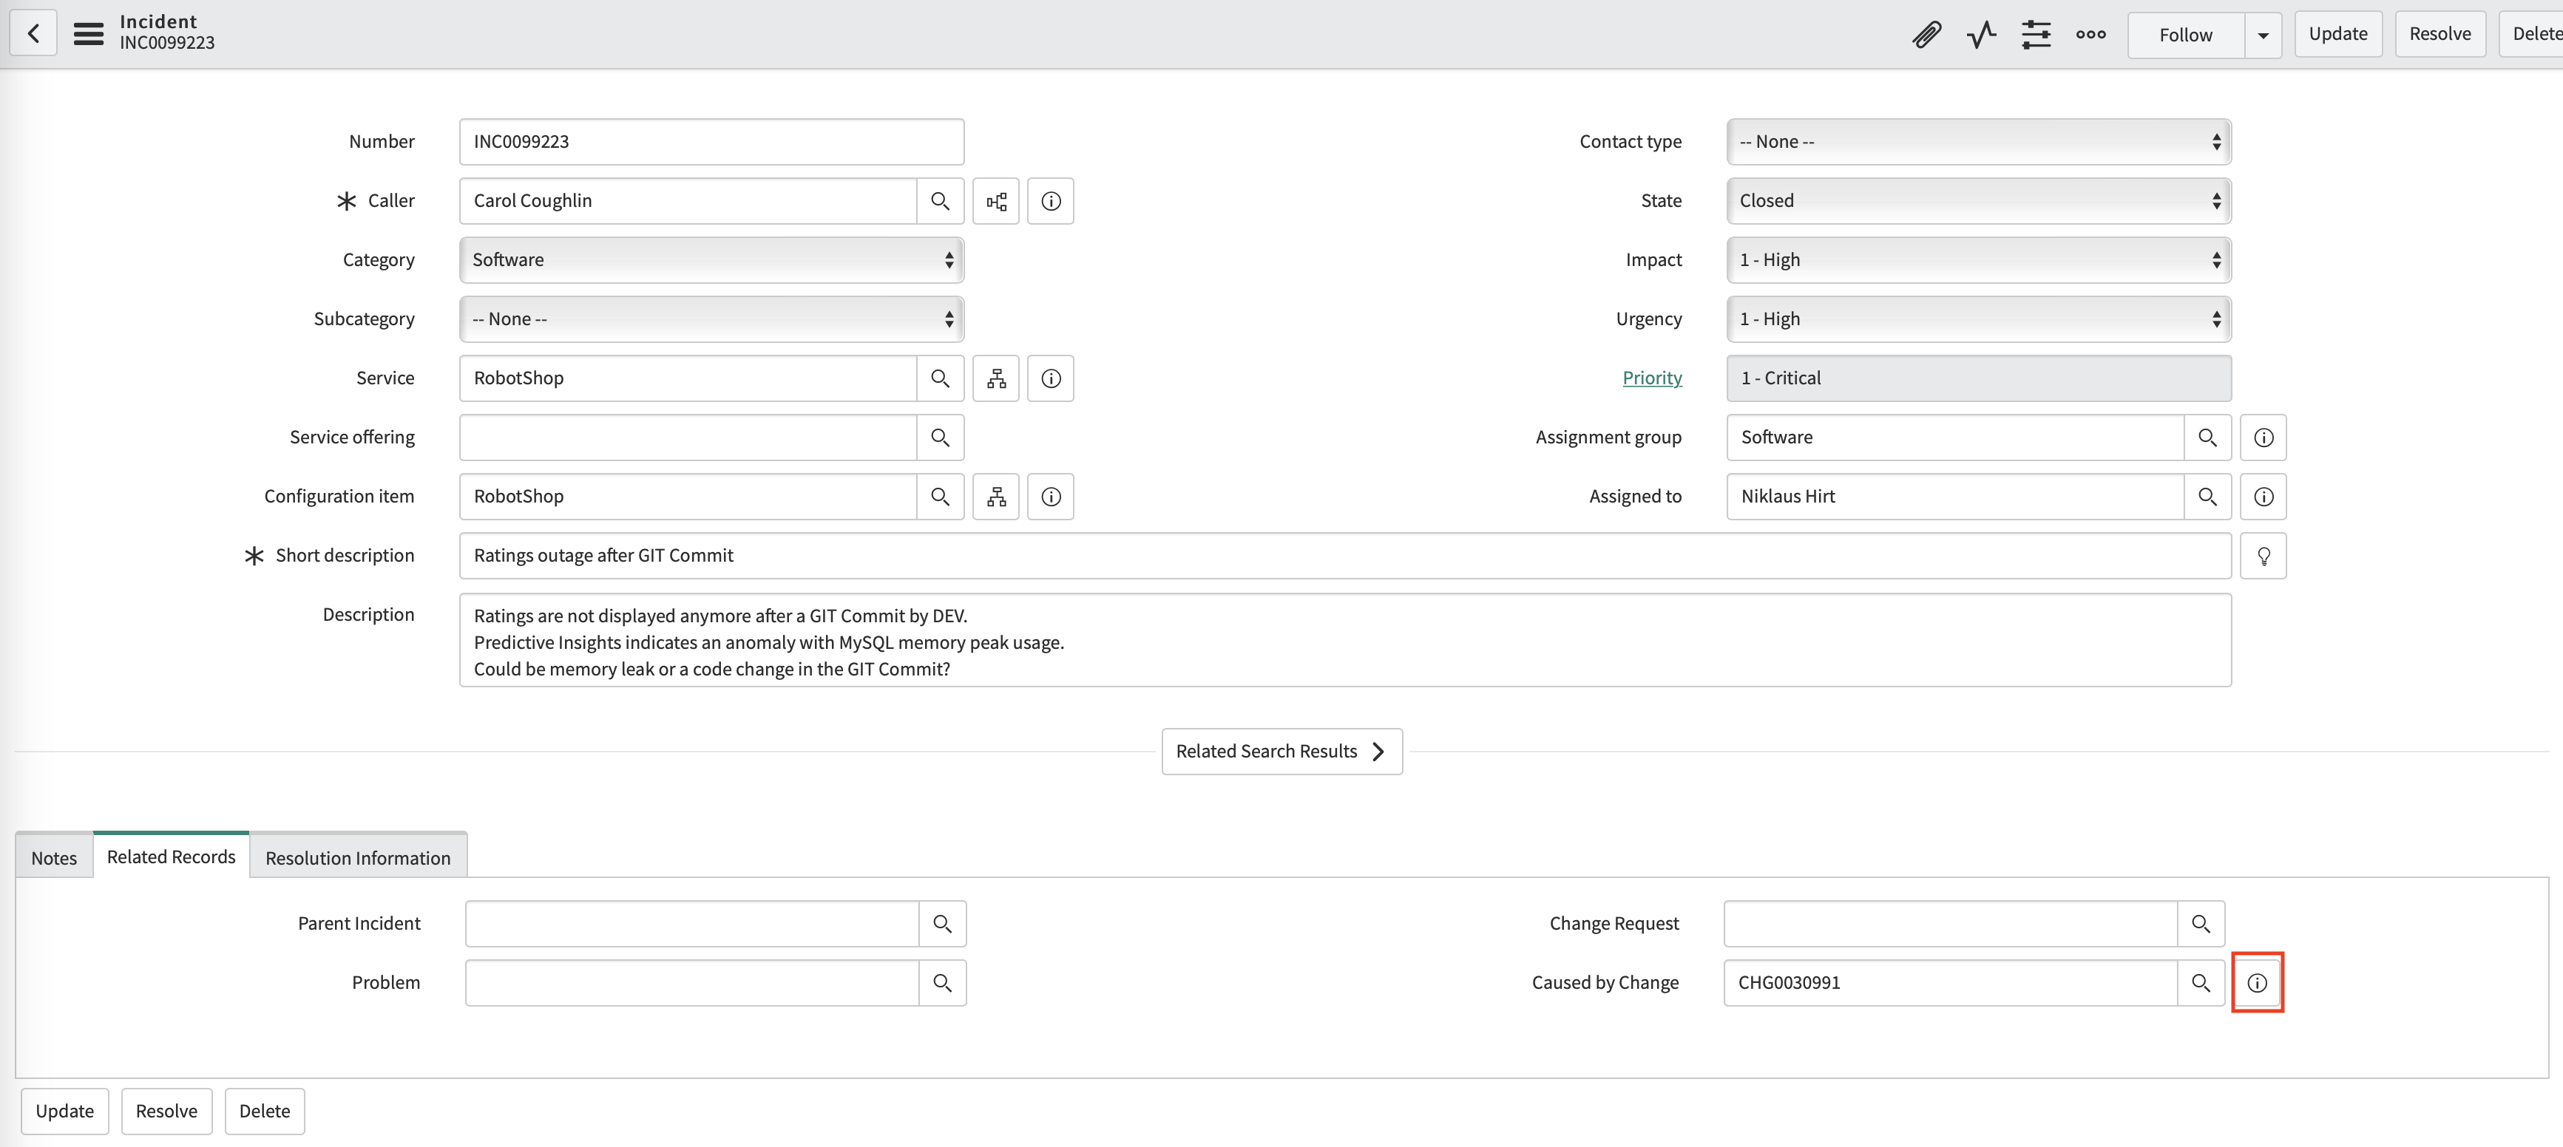Screen dimensions: 2563x1147
Task: Open Parent Incident lookup magnifier
Action: 942,924
